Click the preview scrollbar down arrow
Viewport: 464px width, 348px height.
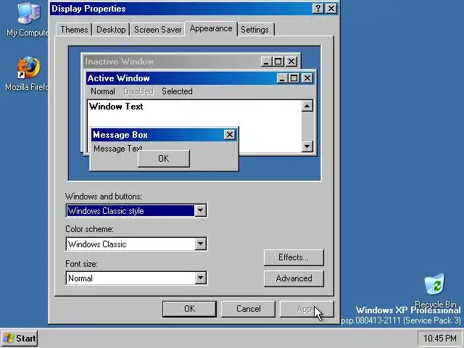pyautogui.click(x=307, y=146)
